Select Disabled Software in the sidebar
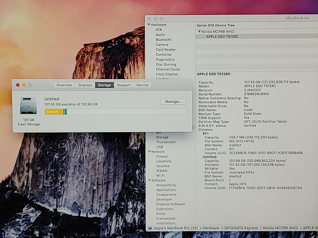Screen dimensions: 318x238 point(170,204)
